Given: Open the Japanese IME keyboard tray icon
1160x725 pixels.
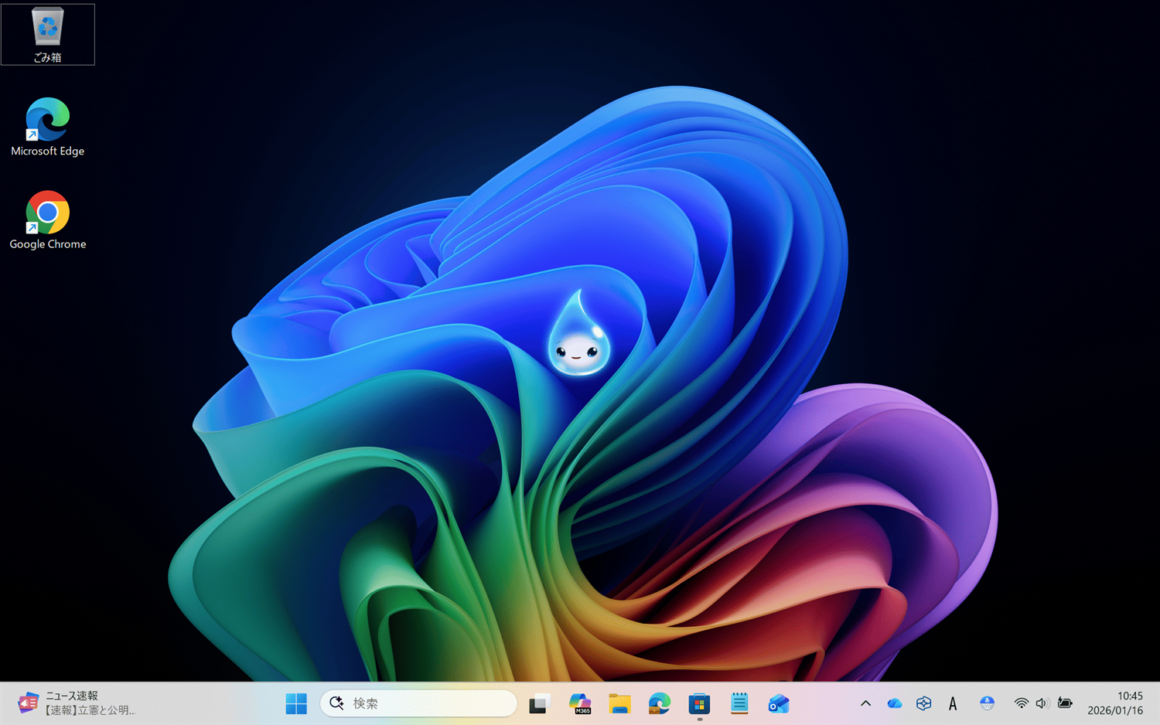Looking at the screenshot, I should pos(987,703).
